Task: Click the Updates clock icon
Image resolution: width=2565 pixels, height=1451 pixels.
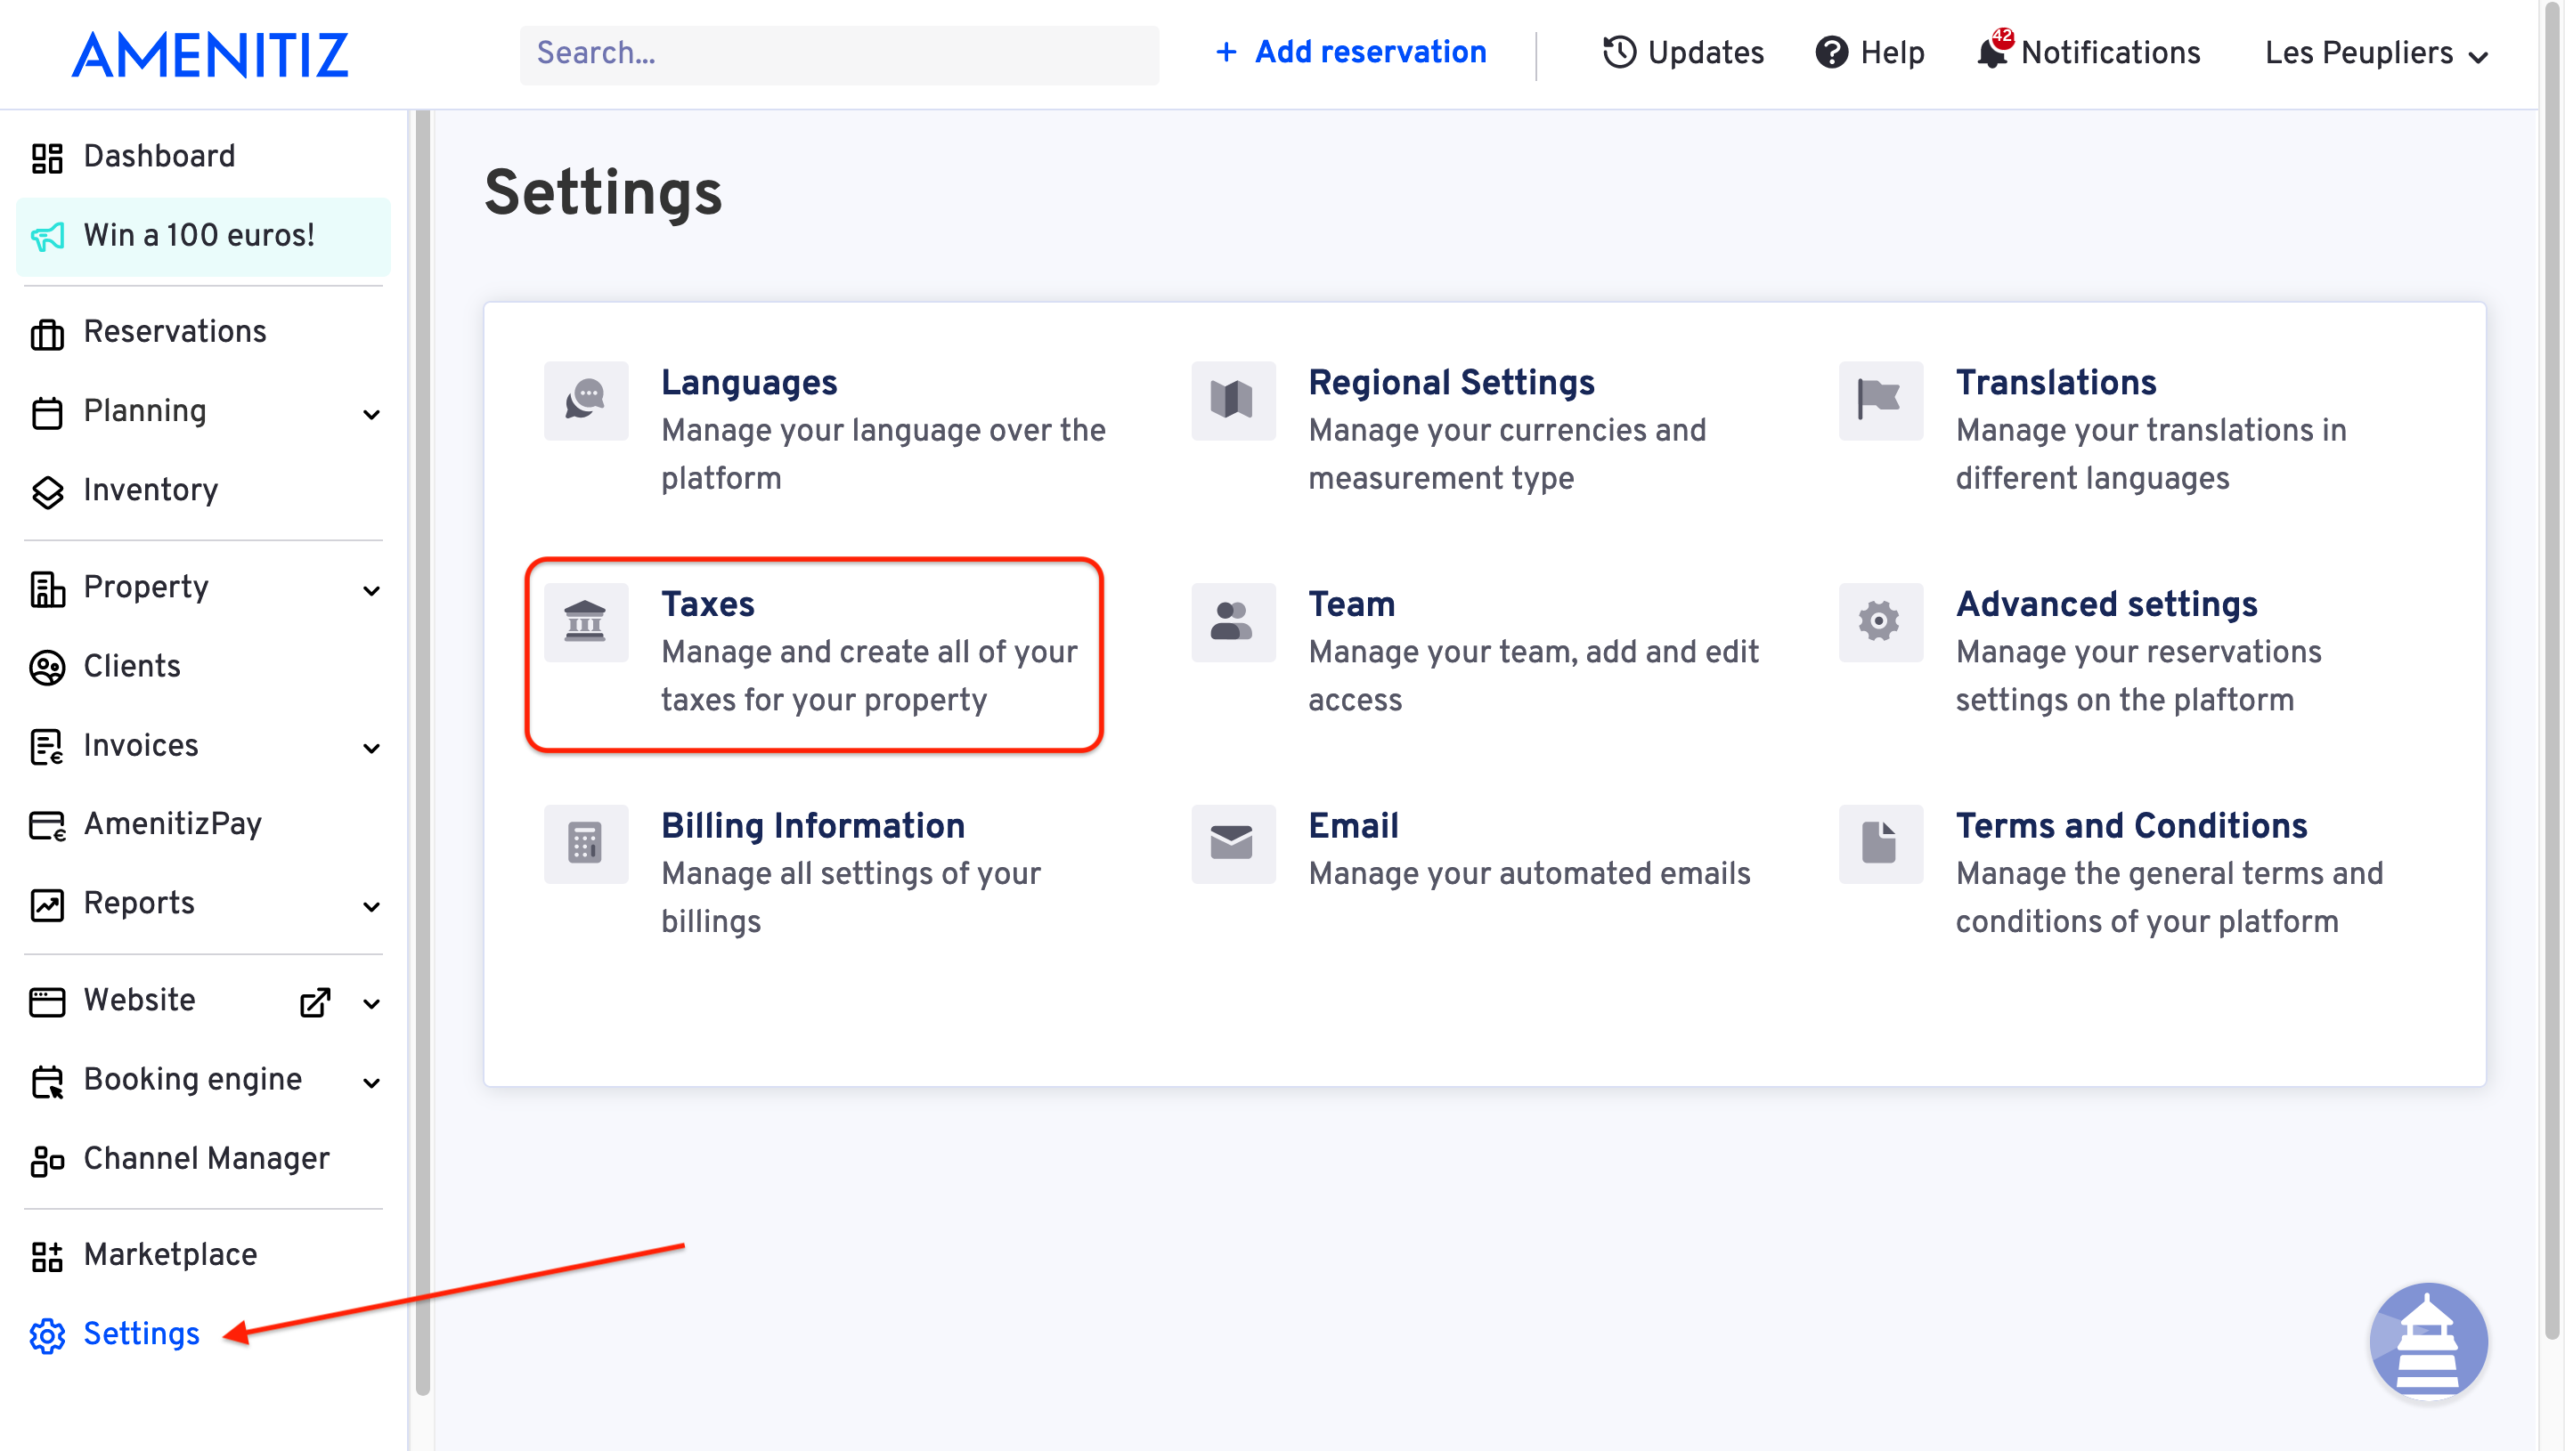Action: [1619, 52]
